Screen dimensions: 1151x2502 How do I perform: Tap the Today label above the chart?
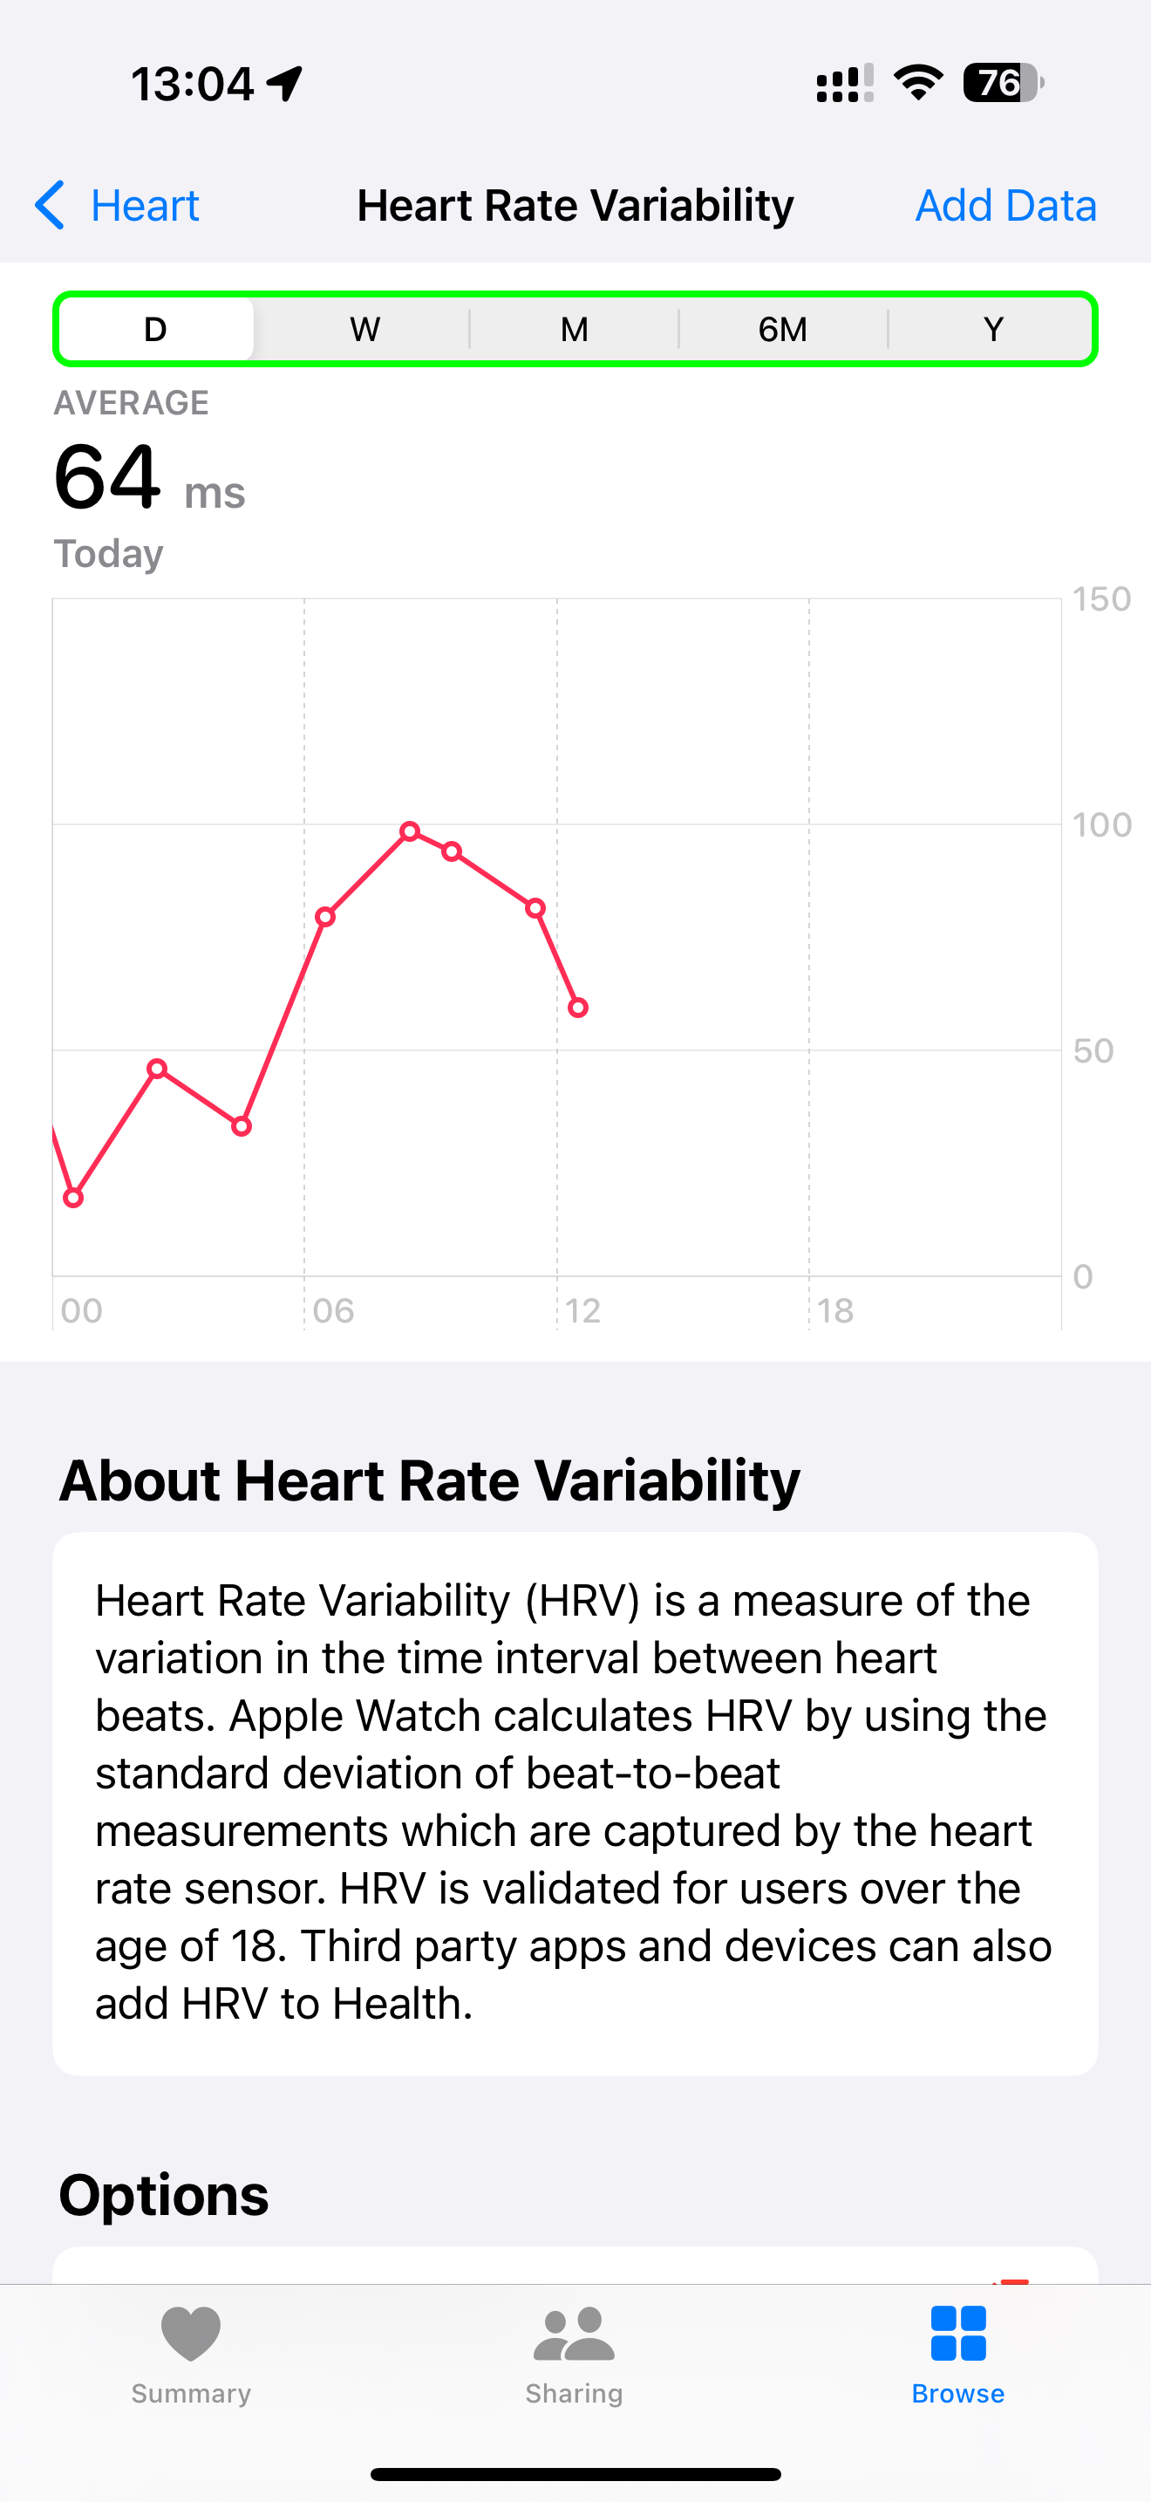(x=108, y=552)
